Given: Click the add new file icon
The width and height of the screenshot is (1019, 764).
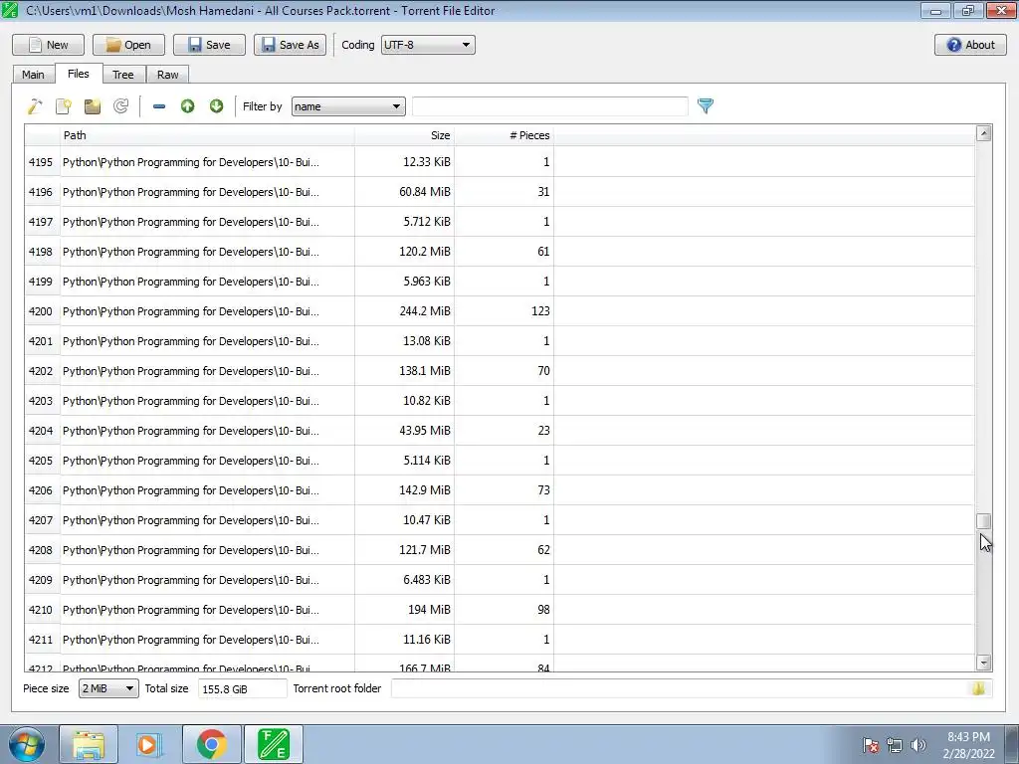Looking at the screenshot, I should [64, 105].
